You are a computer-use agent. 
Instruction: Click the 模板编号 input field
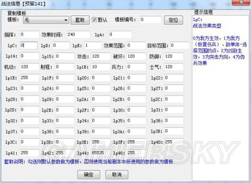click(151, 20)
